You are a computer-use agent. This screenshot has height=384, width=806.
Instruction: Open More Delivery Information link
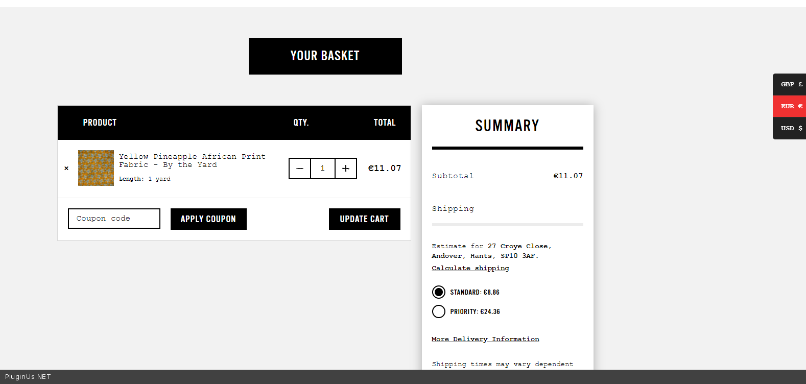click(x=485, y=339)
